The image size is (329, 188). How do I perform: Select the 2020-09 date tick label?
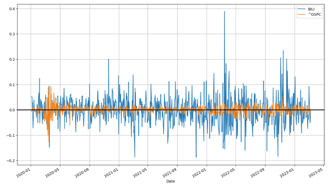(82, 172)
